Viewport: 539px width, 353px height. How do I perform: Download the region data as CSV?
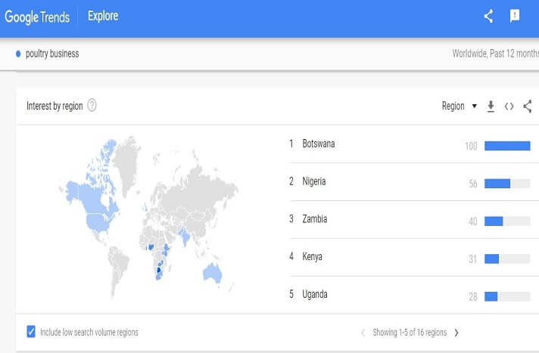(491, 107)
